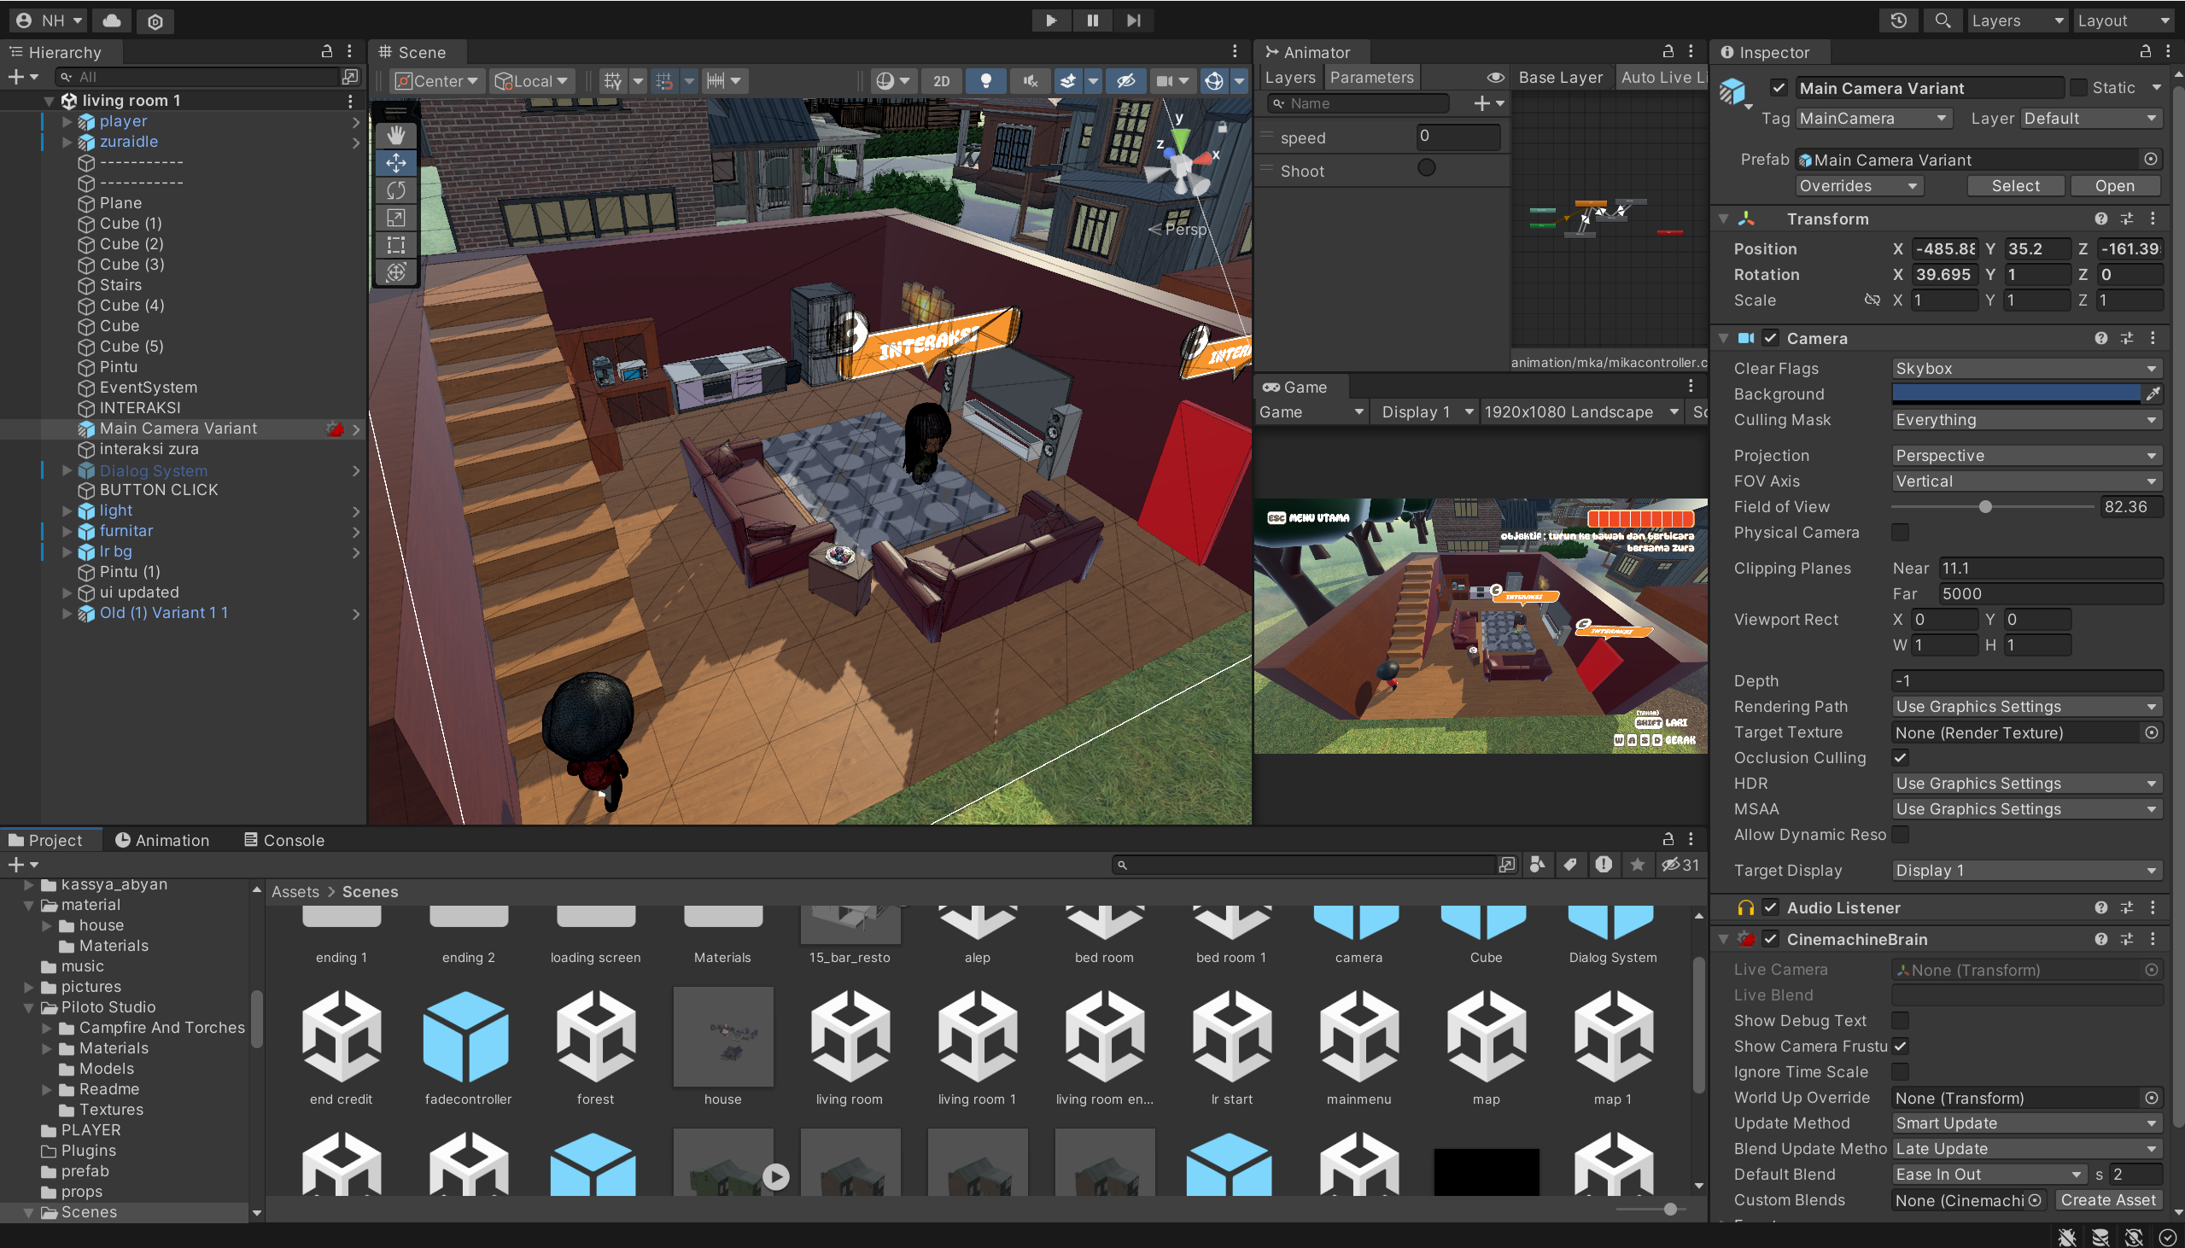This screenshot has width=2185, height=1248.
Task: Select the fadecontroller asset in the Project panel
Action: point(467,1037)
